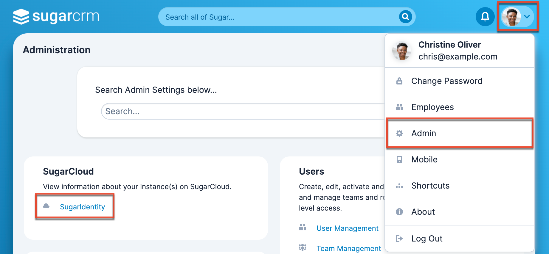Screen dimensions: 549x254
Task: Click the name Christine Oliver
Action: click(449, 45)
